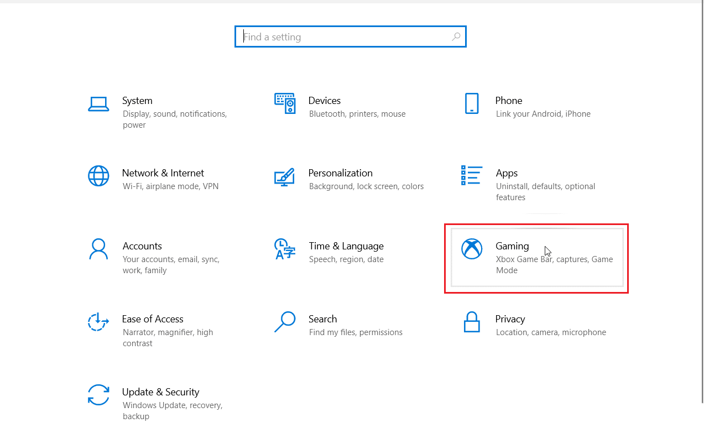Focus the "Find a setting" text field
Viewport: 704px width, 428px height.
tap(343, 37)
